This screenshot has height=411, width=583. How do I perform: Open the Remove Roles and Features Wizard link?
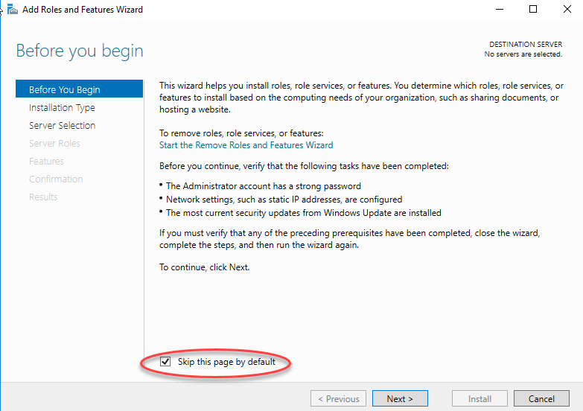coord(246,145)
